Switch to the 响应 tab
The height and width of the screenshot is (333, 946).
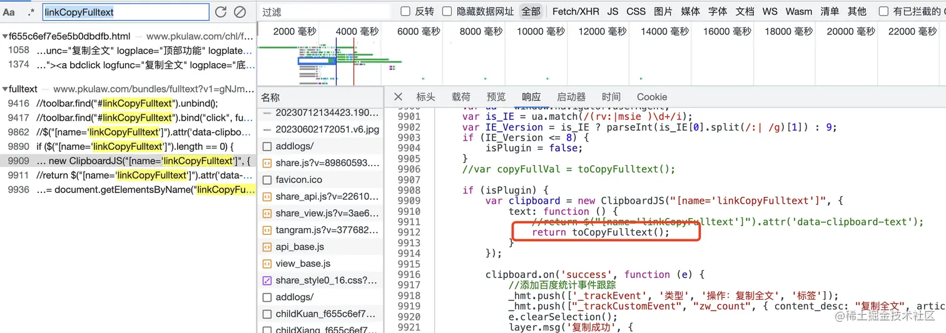pyautogui.click(x=531, y=97)
